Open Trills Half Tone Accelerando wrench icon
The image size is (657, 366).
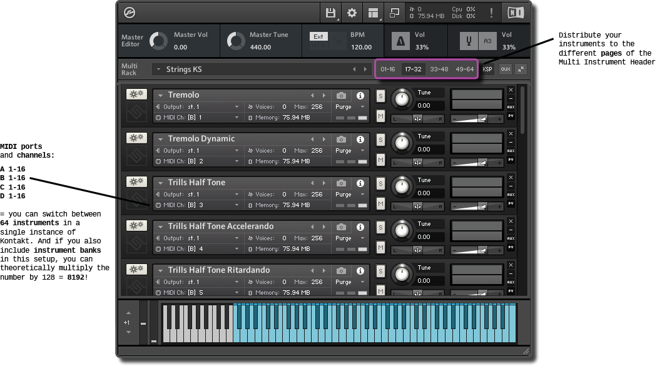click(136, 225)
